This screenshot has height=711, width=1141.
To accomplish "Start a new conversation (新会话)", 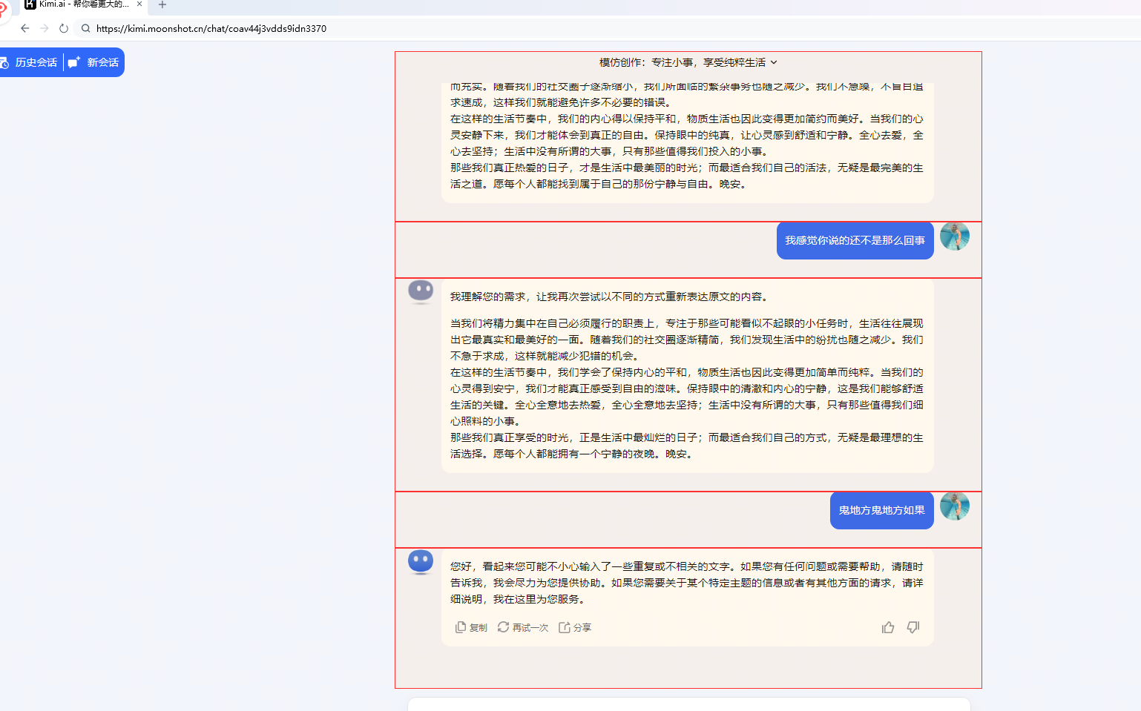I will click(x=95, y=62).
